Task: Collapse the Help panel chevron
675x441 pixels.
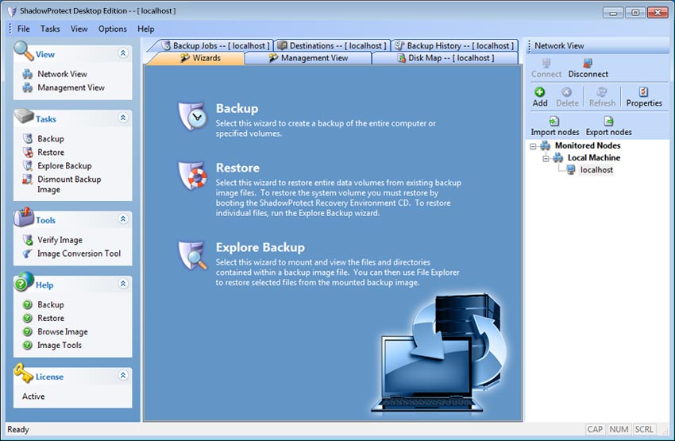Action: pyautogui.click(x=122, y=284)
